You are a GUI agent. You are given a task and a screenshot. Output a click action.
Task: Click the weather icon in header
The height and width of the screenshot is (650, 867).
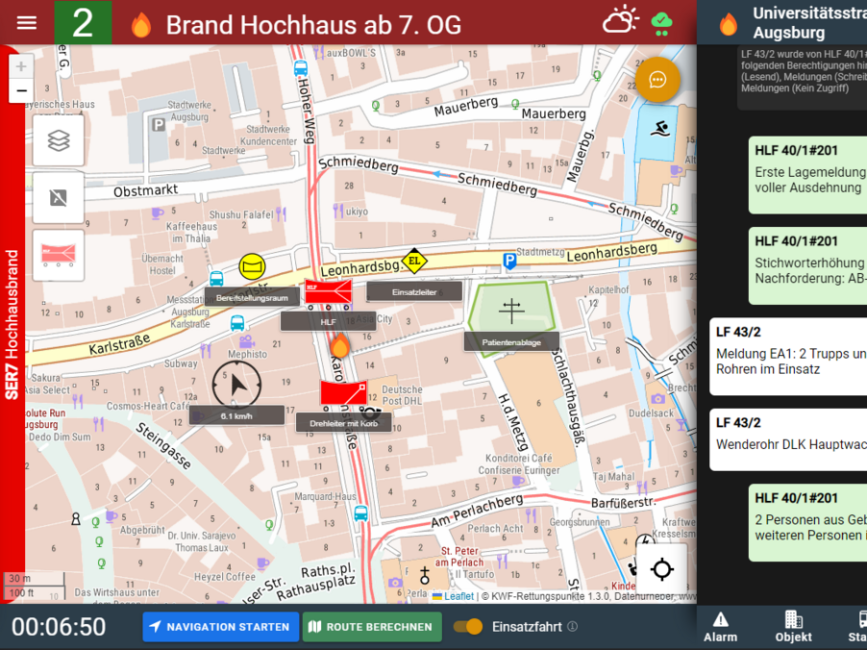620,20
